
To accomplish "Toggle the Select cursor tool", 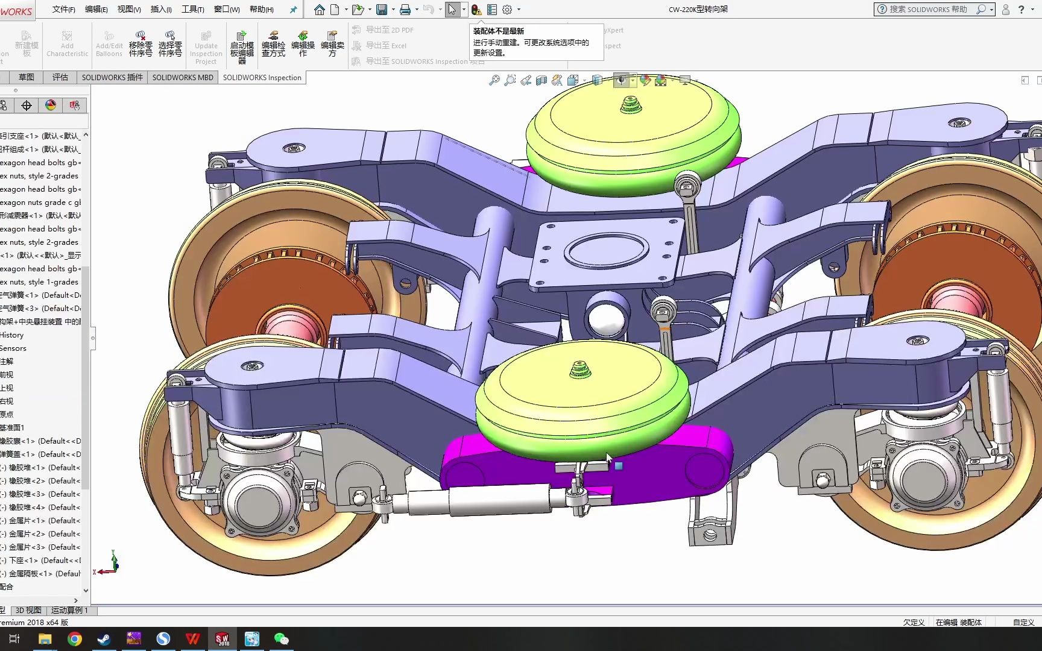I will 452,10.
